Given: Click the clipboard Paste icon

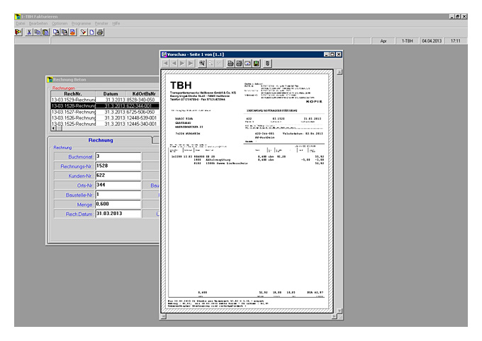Looking at the screenshot, I should tap(45, 32).
